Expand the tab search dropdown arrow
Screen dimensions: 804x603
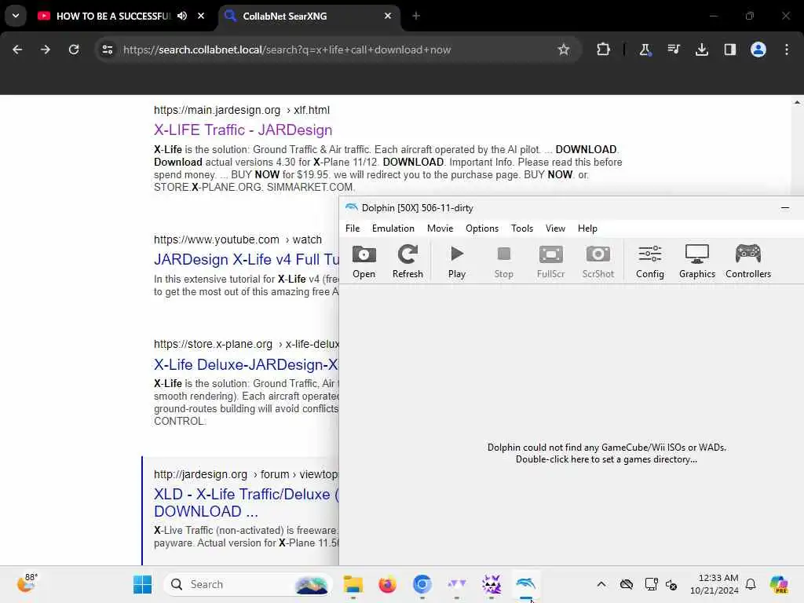pos(16,16)
